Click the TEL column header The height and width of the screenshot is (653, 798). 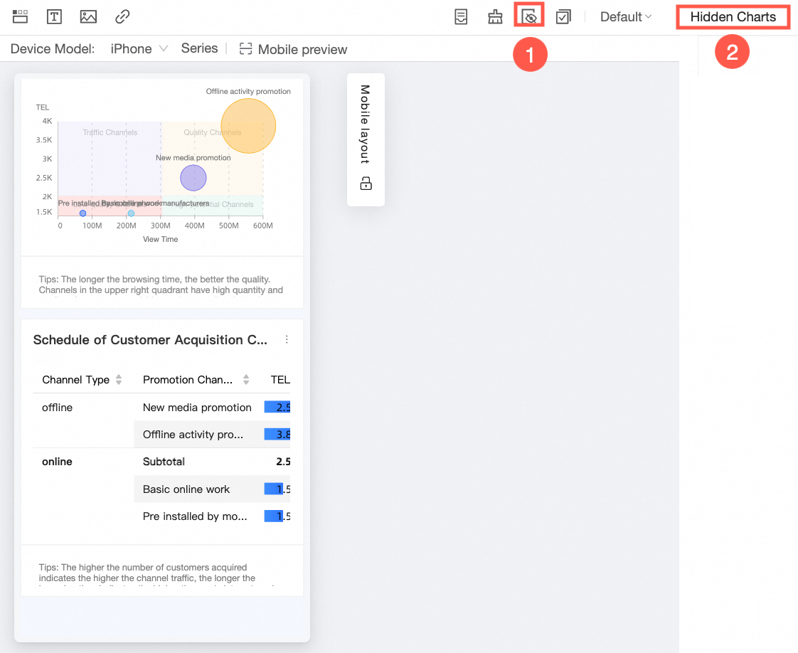click(280, 380)
